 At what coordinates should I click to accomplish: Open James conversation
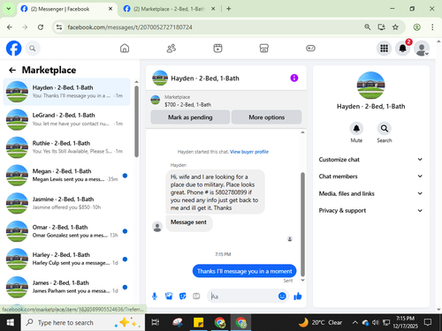(x=66, y=287)
